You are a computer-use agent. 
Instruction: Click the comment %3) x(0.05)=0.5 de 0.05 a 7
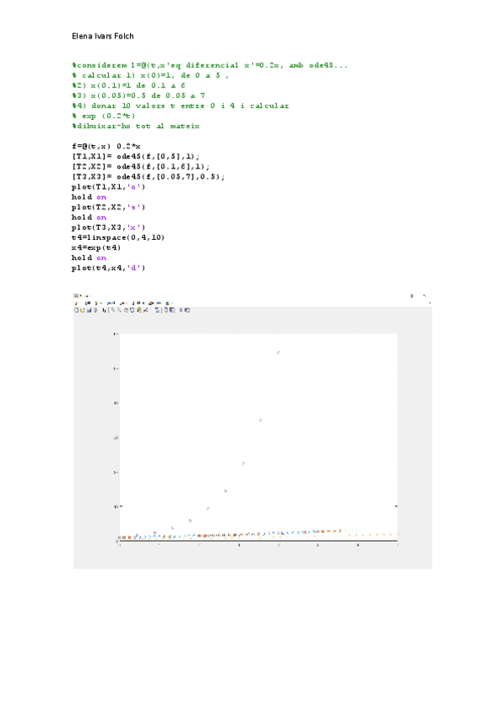pos(138,96)
